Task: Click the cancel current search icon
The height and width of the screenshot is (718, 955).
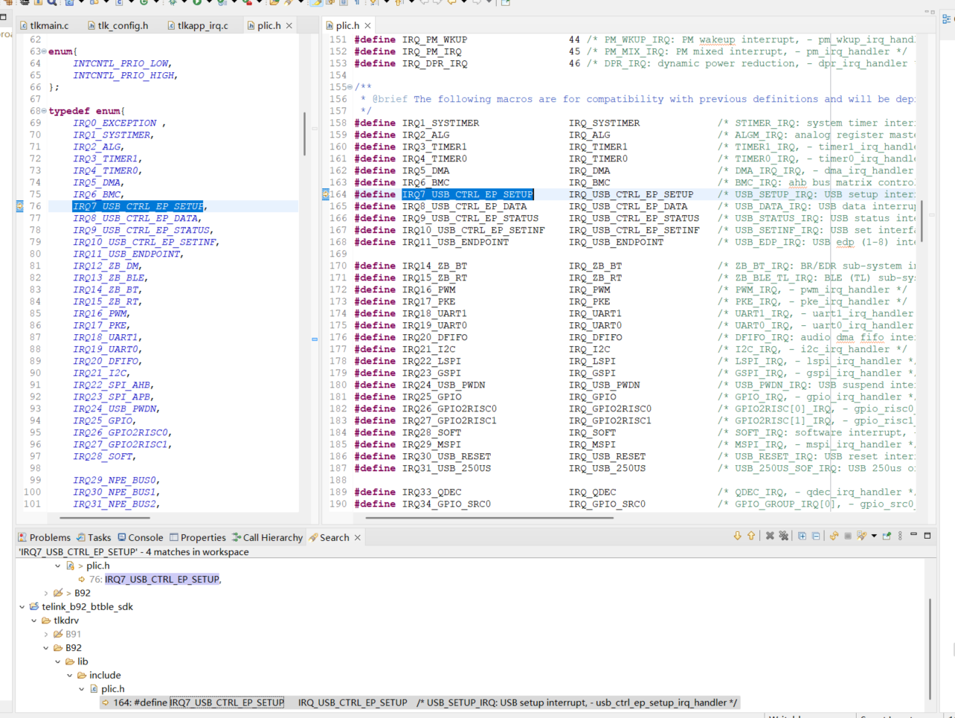Action: tap(847, 536)
